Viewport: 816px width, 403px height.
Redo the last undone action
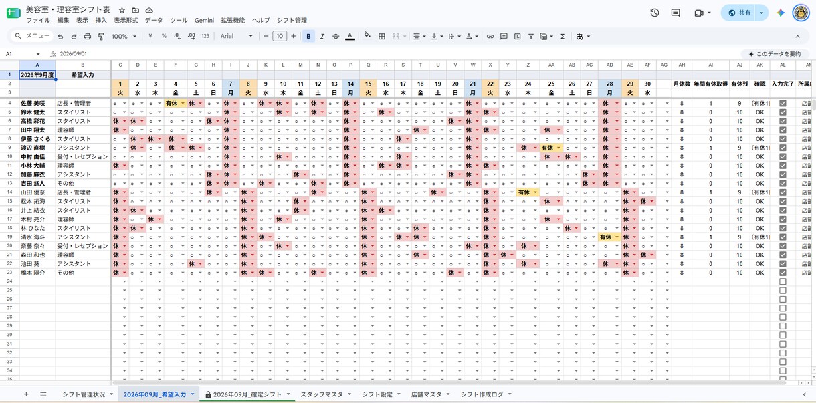(x=74, y=37)
